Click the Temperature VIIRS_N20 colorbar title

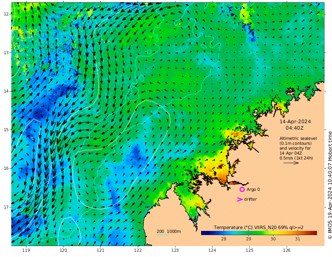pyautogui.click(x=258, y=228)
